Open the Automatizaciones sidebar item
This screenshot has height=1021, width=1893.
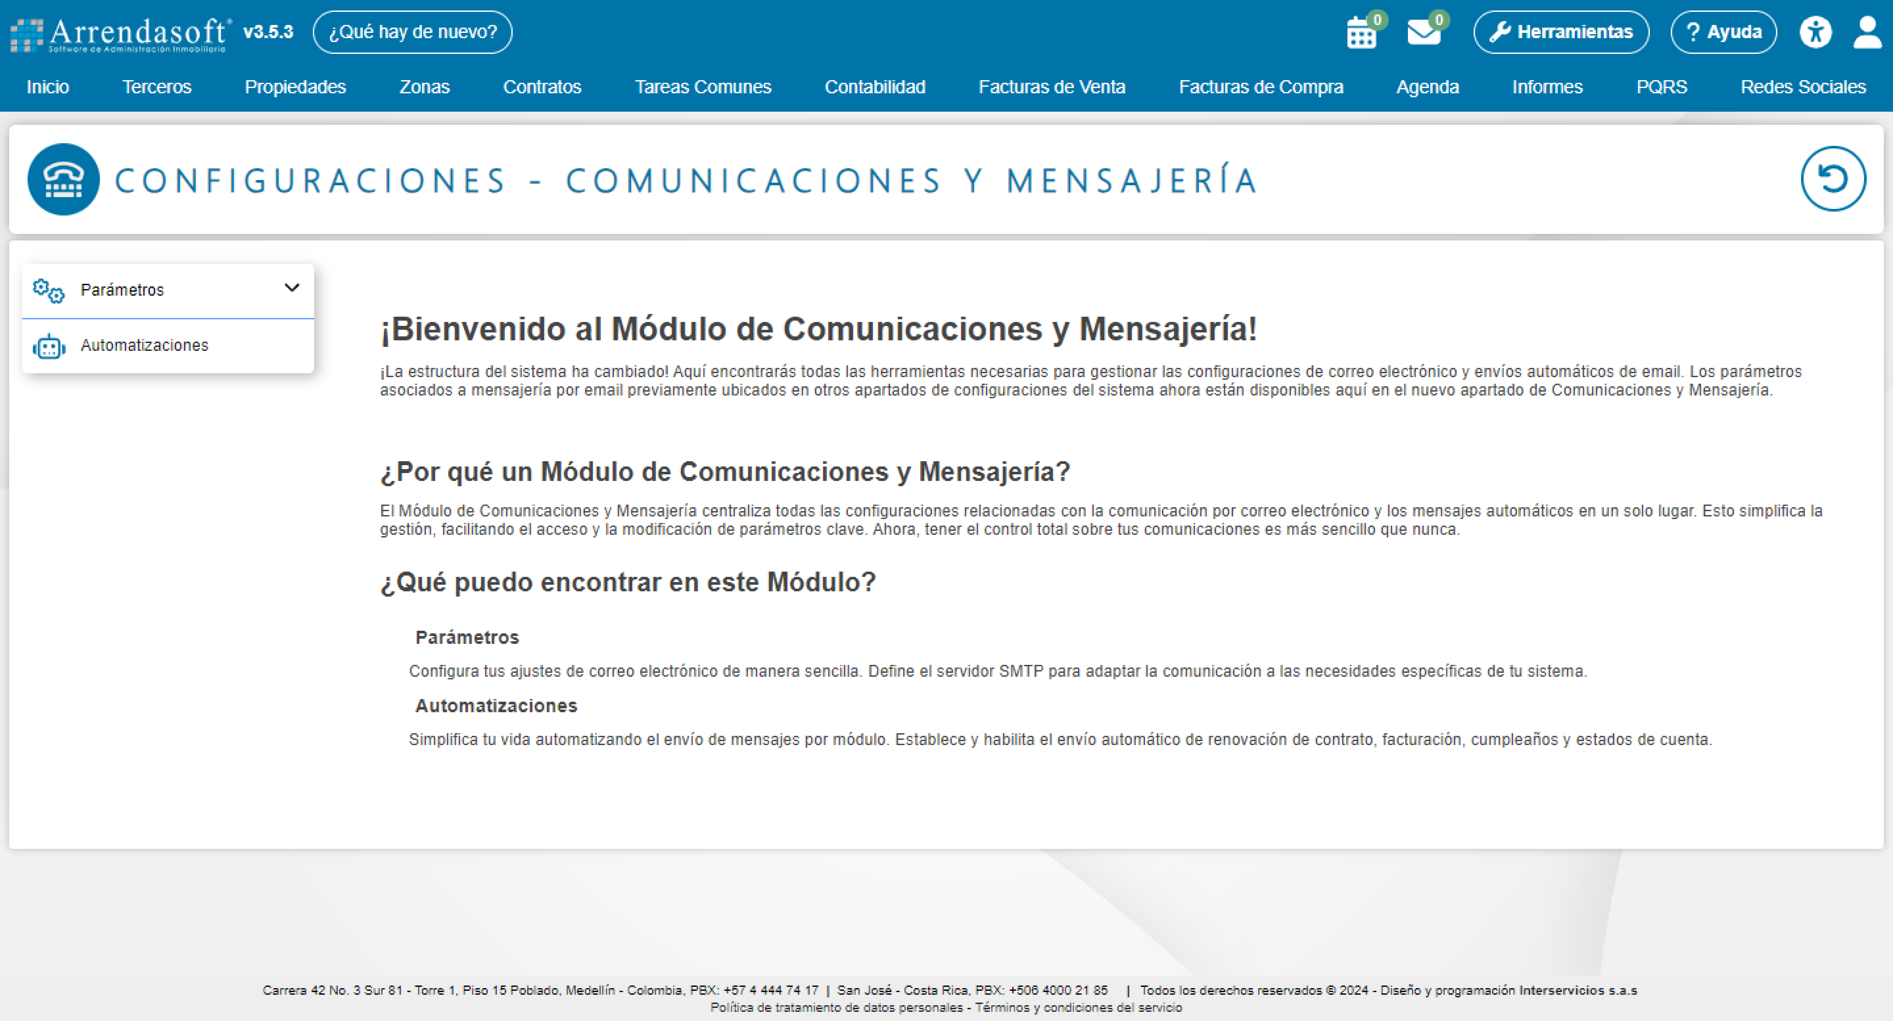click(x=168, y=346)
